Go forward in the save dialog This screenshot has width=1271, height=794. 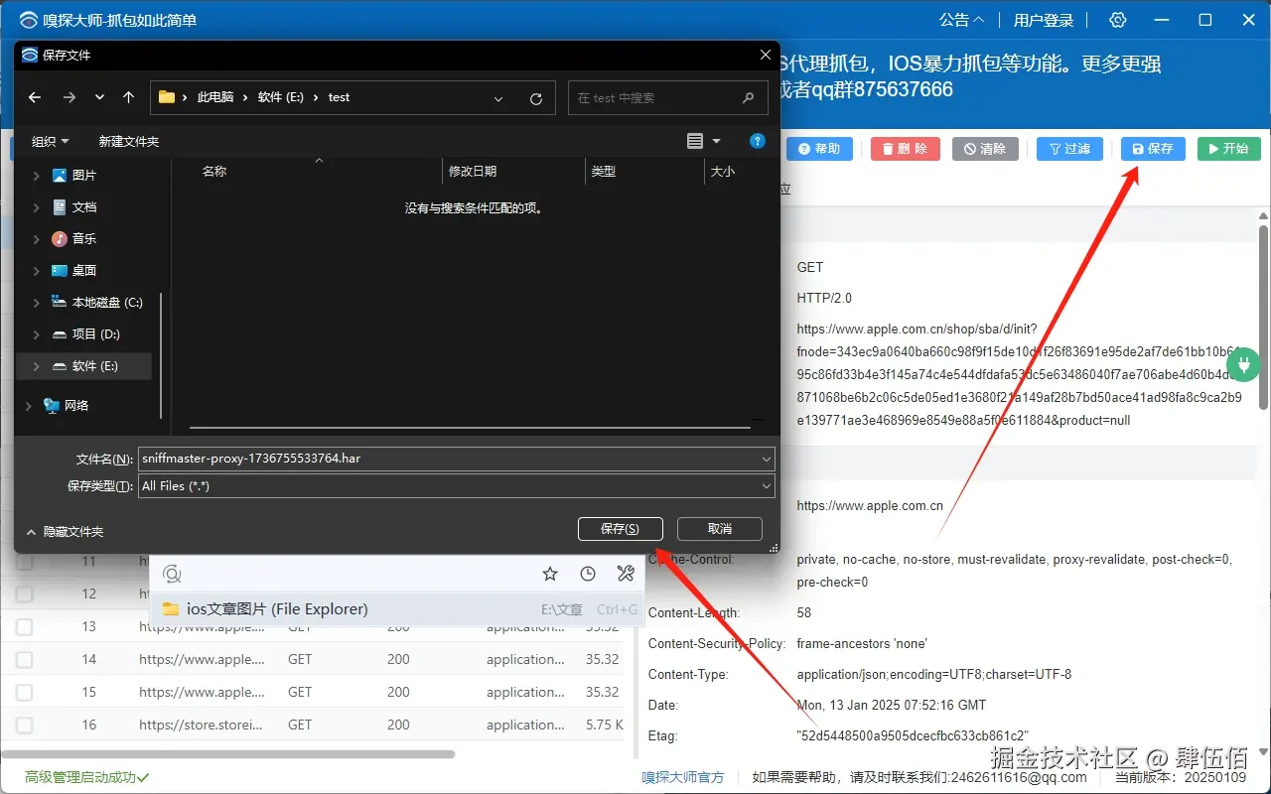click(x=69, y=97)
